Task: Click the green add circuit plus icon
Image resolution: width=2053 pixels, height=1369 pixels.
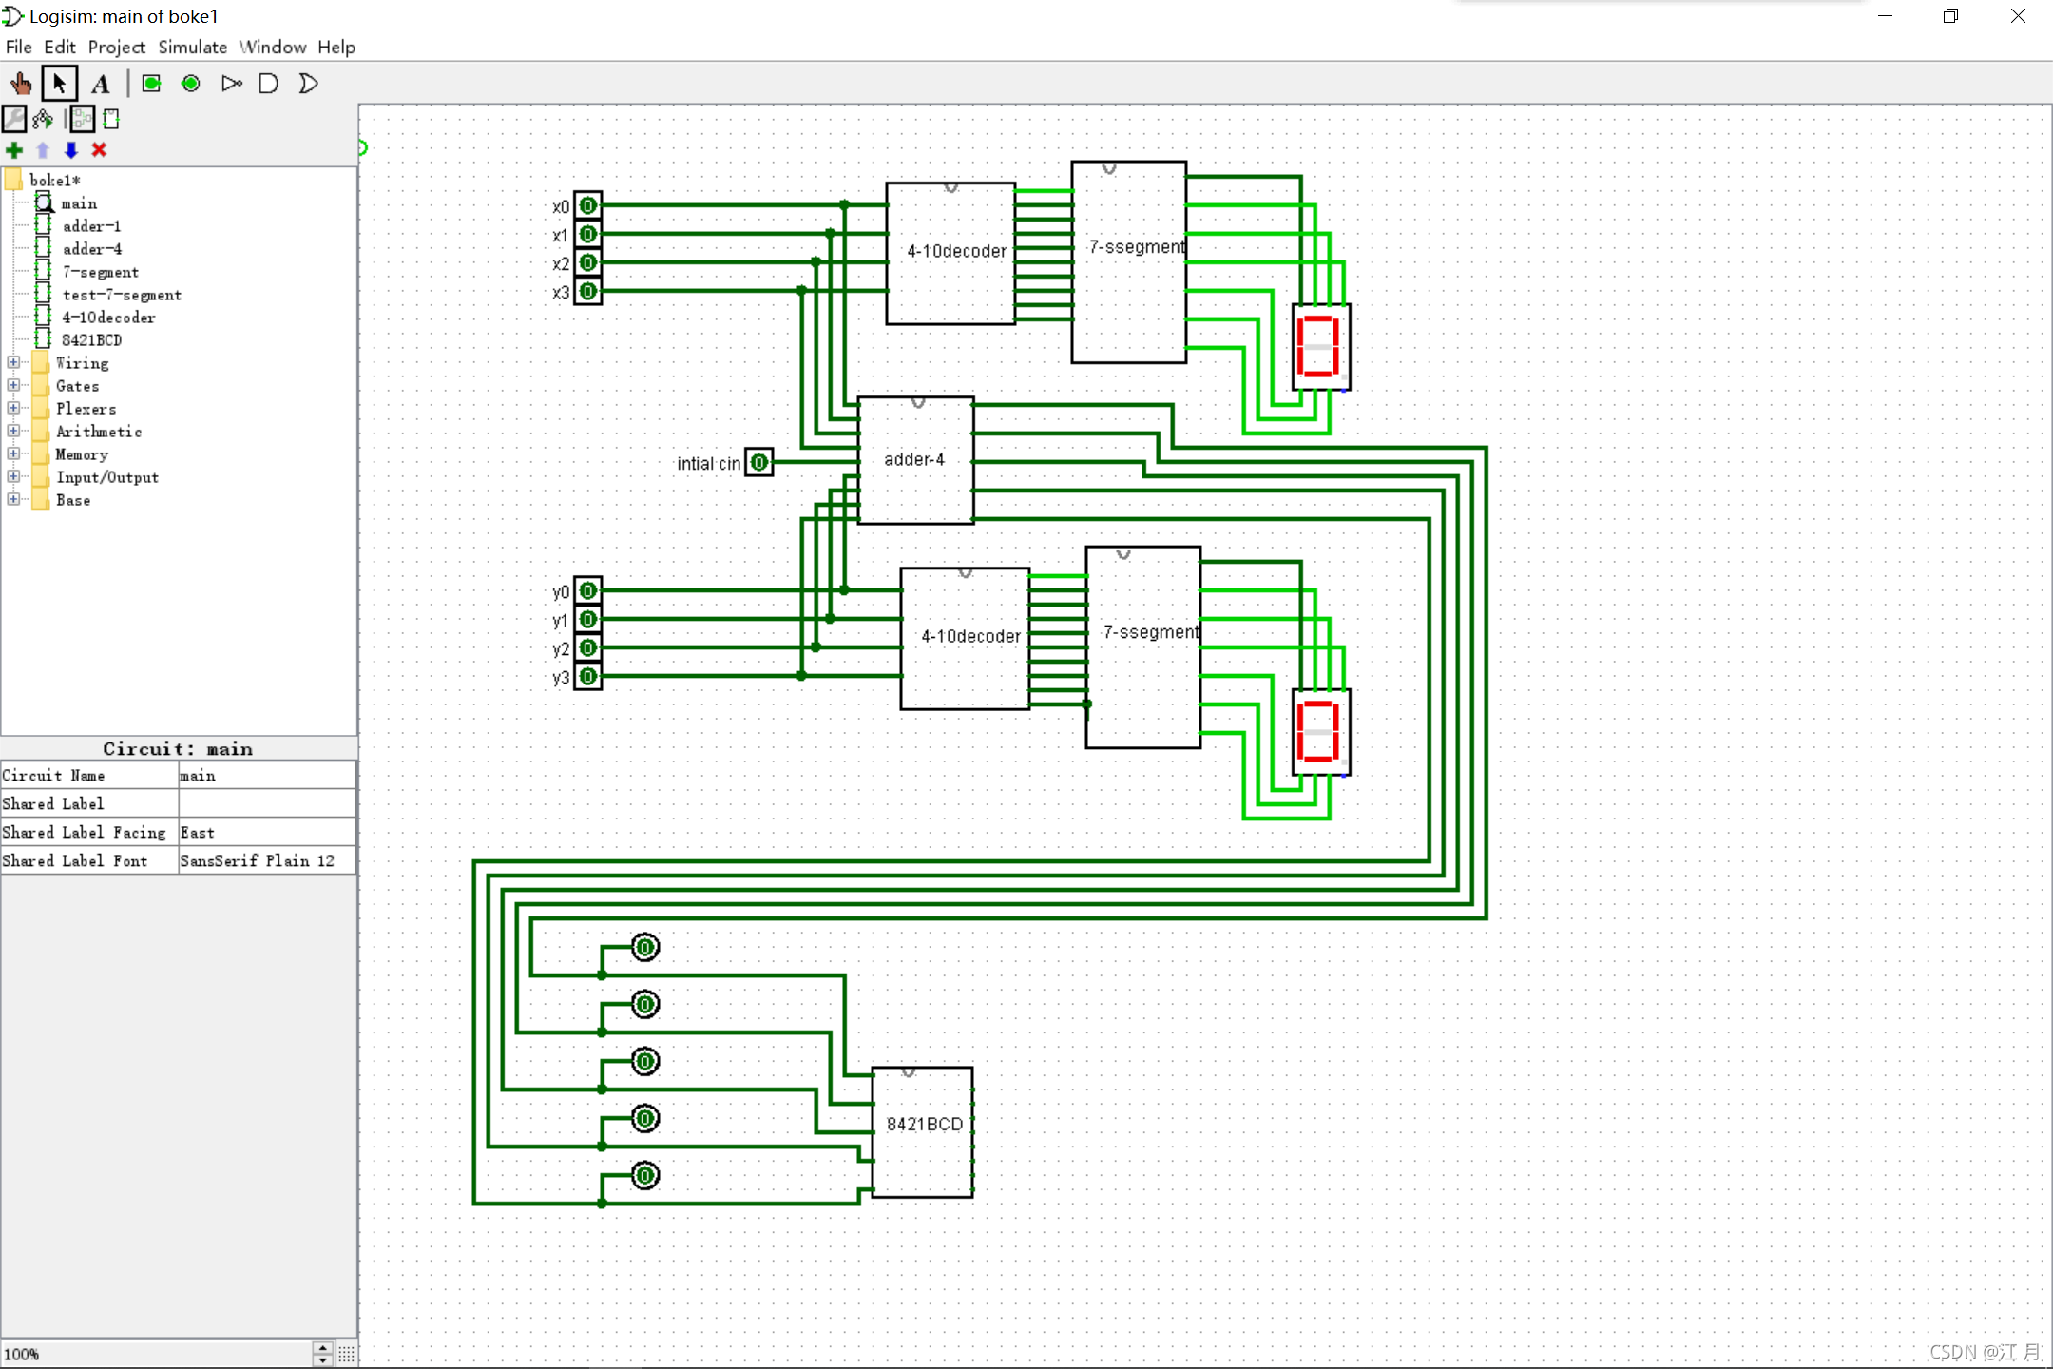Action: point(14,150)
